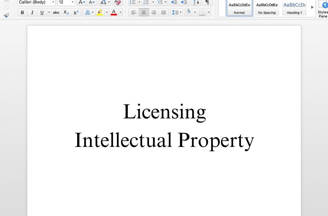
Task: Increase paragraph indent
Action: [184, 2]
